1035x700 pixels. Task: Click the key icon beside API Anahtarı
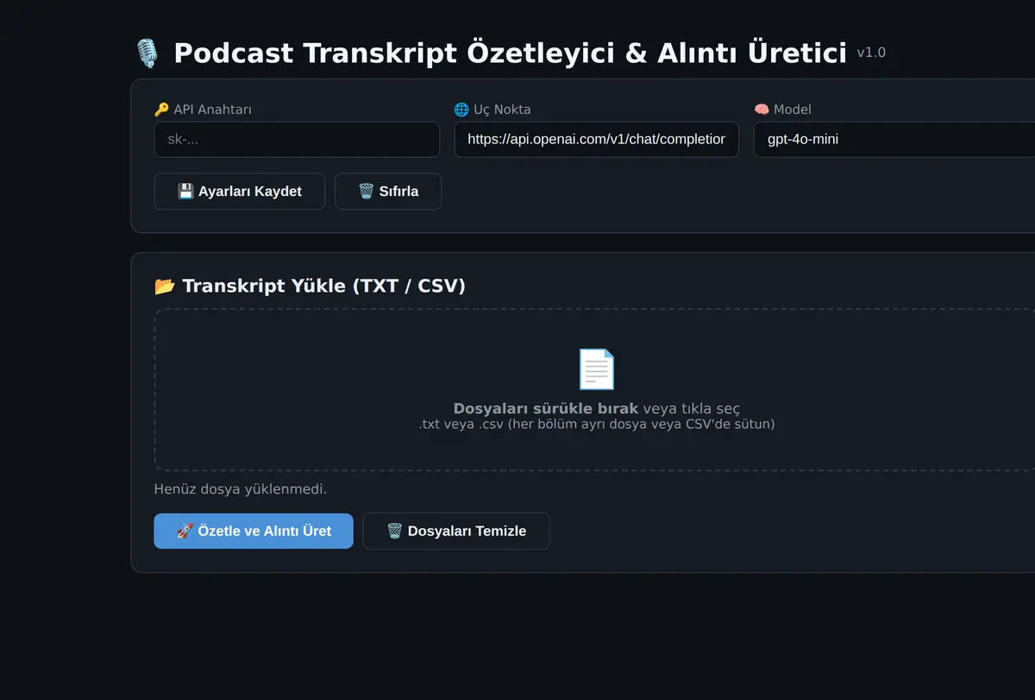point(161,110)
